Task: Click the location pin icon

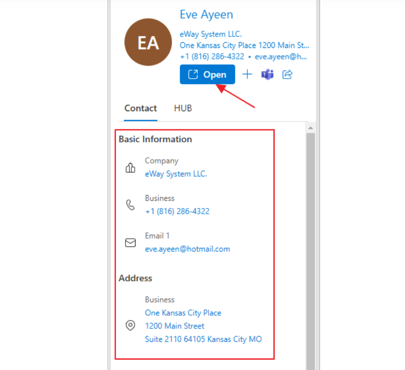Action: click(x=130, y=325)
